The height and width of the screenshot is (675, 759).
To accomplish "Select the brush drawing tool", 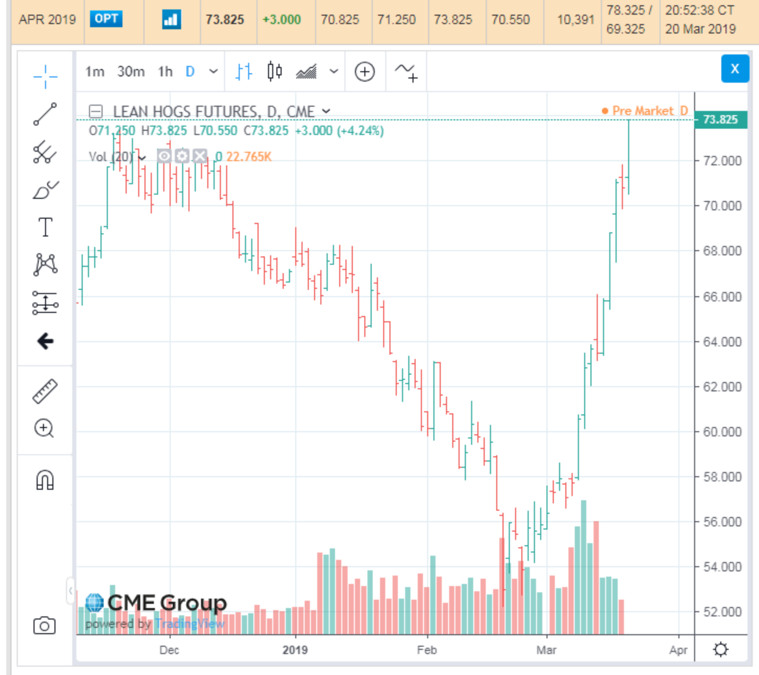I will tap(45, 190).
